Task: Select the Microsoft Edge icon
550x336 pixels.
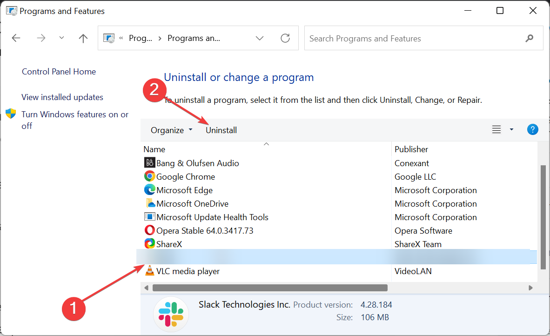Action: [x=150, y=189]
